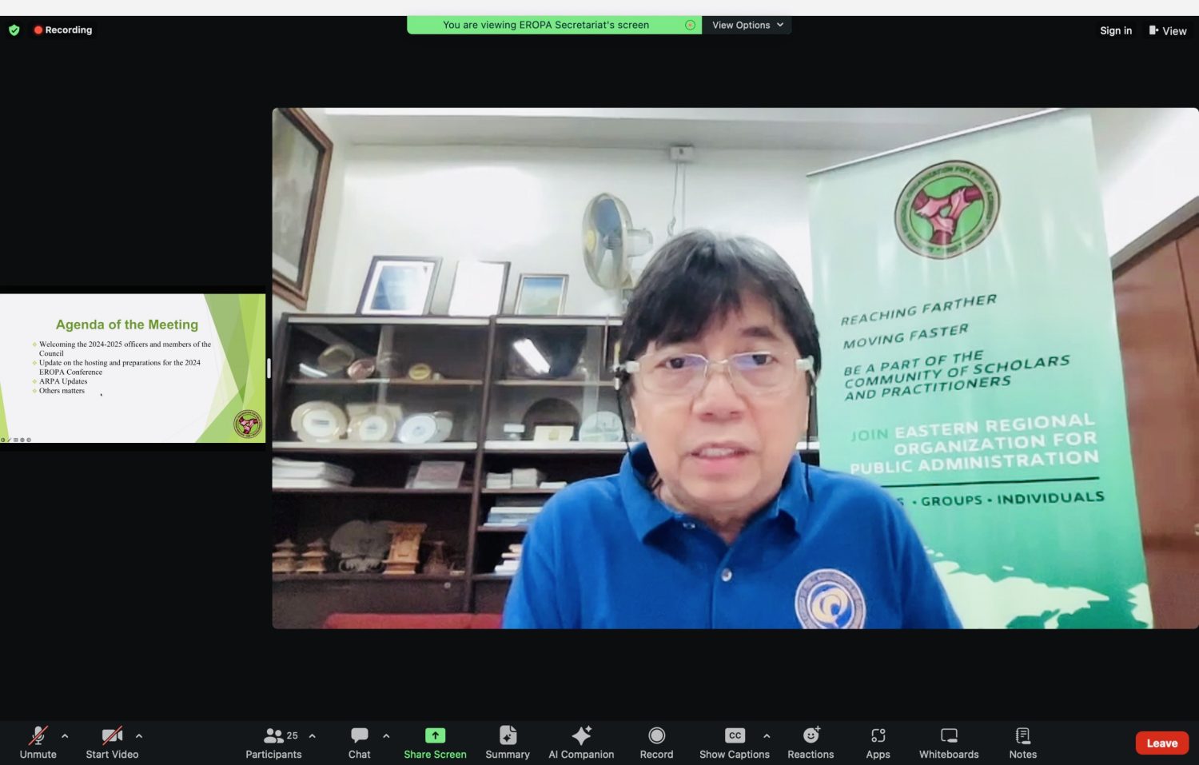Image resolution: width=1199 pixels, height=765 pixels.
Task: Expand chat options chevron
Action: coord(386,736)
